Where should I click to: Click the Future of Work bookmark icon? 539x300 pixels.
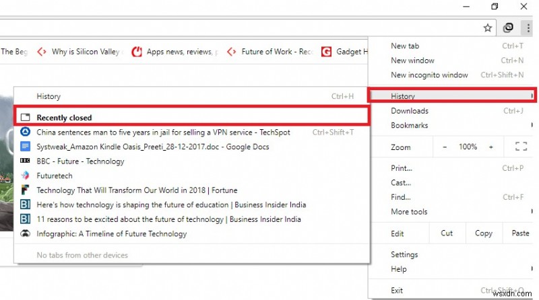(x=231, y=52)
